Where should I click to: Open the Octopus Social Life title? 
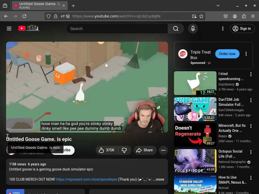pos(230,154)
